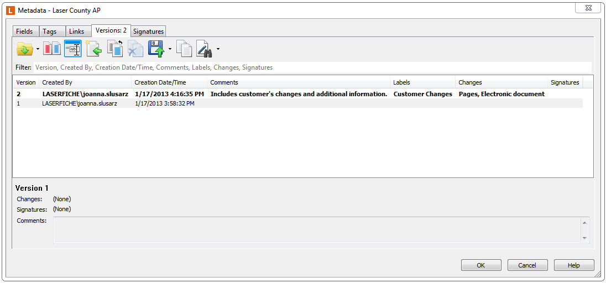Click the Changes column header
The height and width of the screenshot is (283, 606).
click(501, 82)
